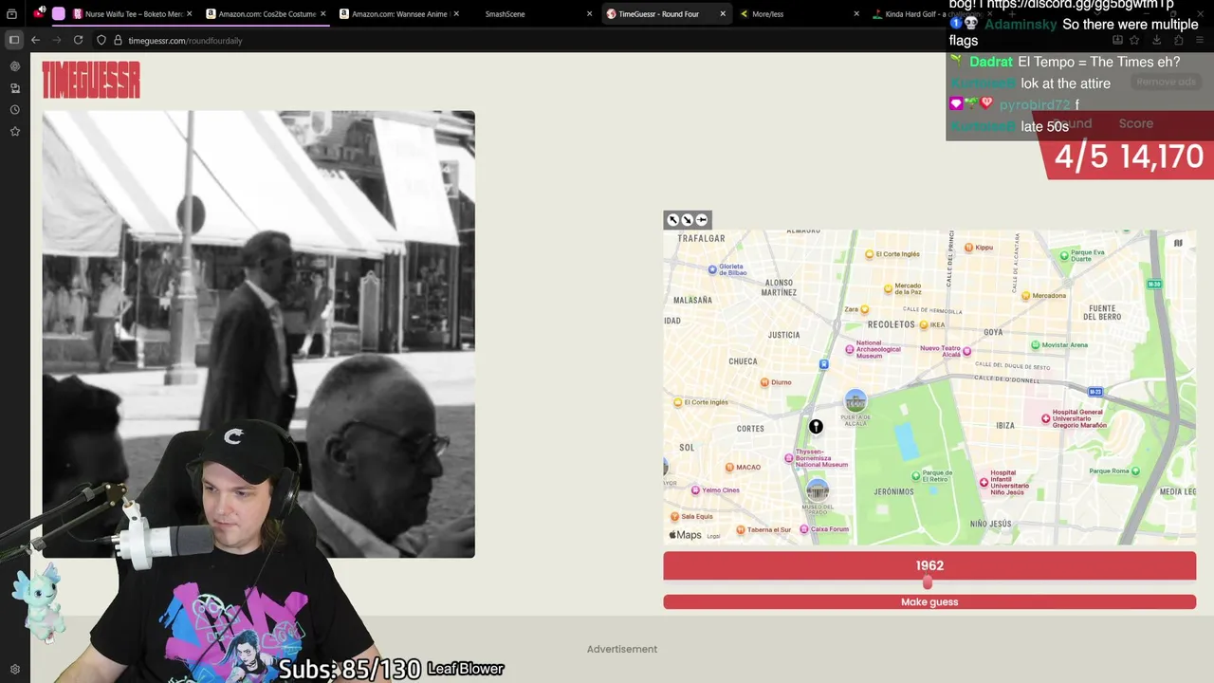The image size is (1214, 683).
Task: Toggle the browser sidebar panel button
Action: click(13, 40)
